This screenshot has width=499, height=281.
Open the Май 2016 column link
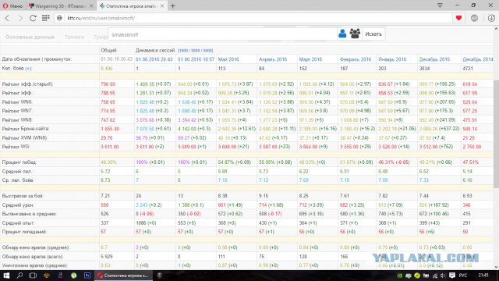coord(228,59)
